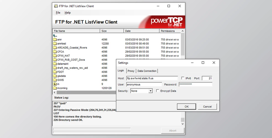Click the amr date 03/03/2016 09:25:00

137,40
